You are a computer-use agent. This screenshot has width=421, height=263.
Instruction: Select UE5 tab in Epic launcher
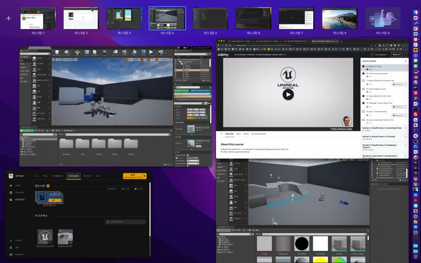(98, 176)
